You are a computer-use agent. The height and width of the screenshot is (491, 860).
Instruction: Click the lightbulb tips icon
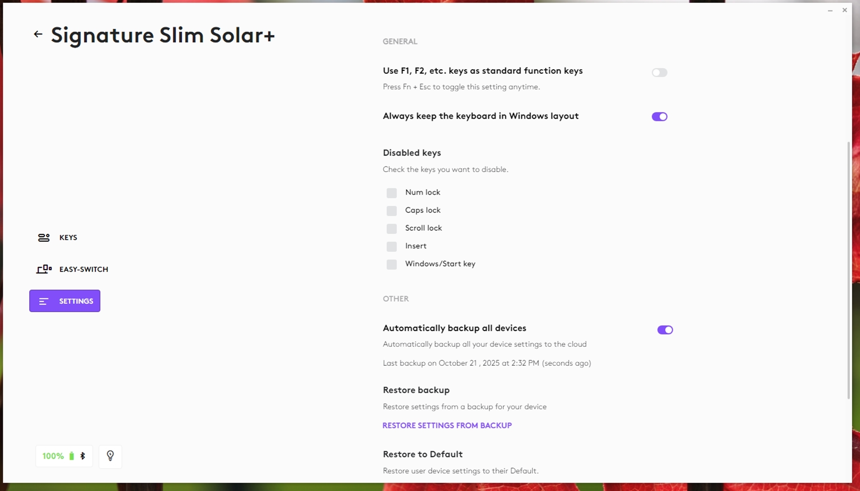[x=110, y=456]
